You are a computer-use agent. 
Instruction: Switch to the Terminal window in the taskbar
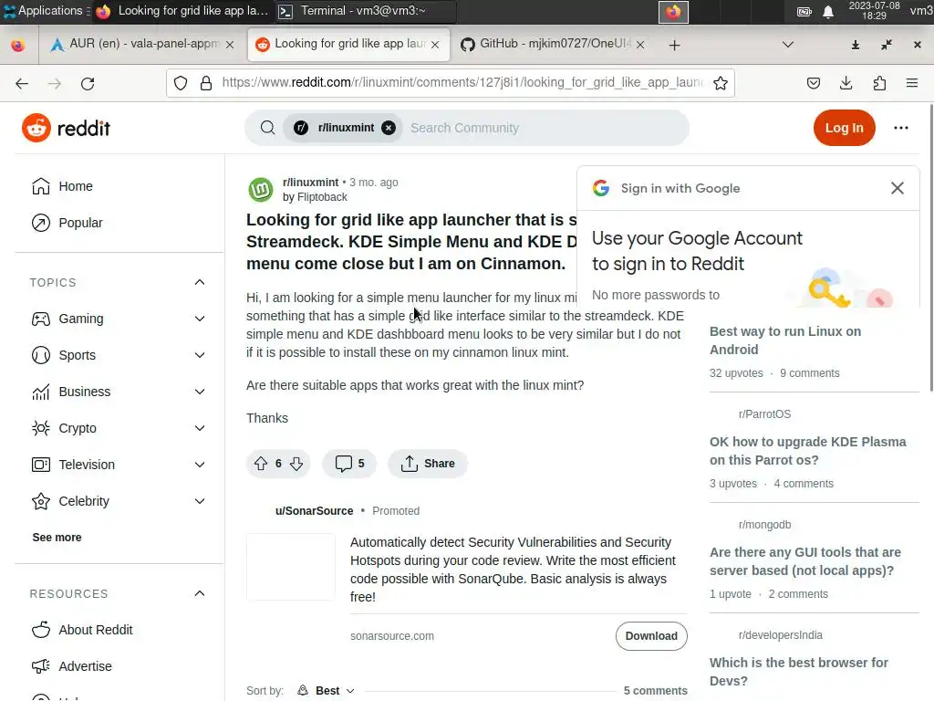coord(364,11)
